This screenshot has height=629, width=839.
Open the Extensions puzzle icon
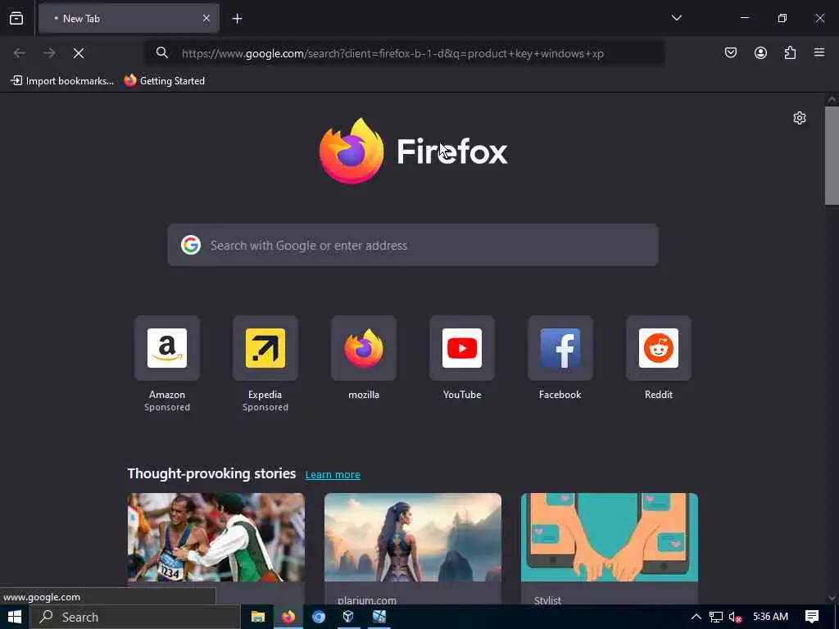(x=790, y=52)
